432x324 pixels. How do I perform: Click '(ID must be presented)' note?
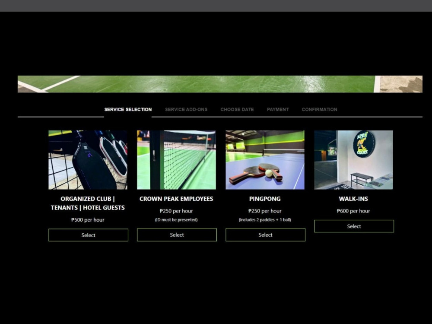pos(176,219)
